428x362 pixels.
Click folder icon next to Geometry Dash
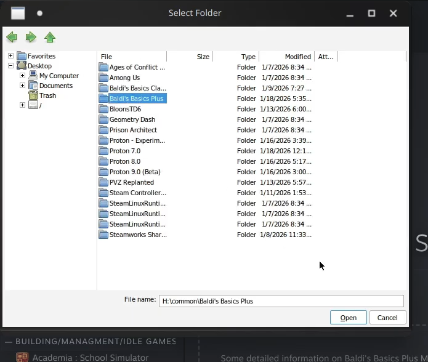pyautogui.click(x=103, y=119)
